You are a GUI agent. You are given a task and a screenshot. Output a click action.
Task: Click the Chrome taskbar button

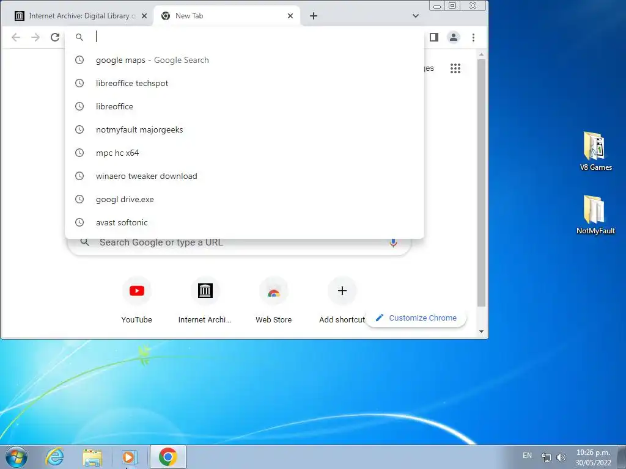click(168, 457)
